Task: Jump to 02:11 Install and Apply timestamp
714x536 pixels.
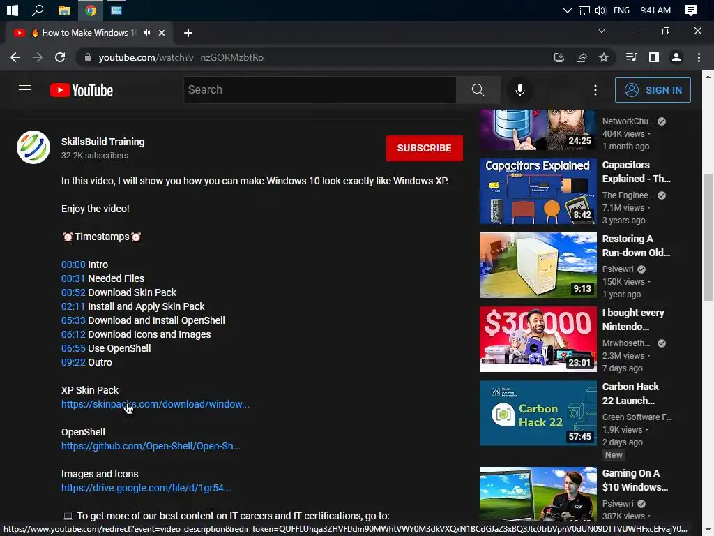Action: pyautogui.click(x=73, y=306)
